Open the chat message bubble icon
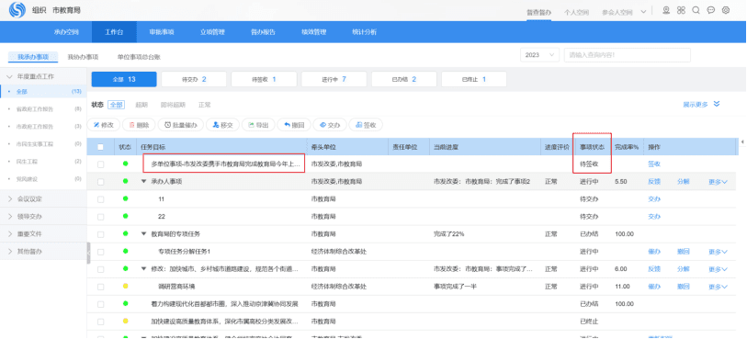This screenshot has width=747, height=339. pos(711,10)
